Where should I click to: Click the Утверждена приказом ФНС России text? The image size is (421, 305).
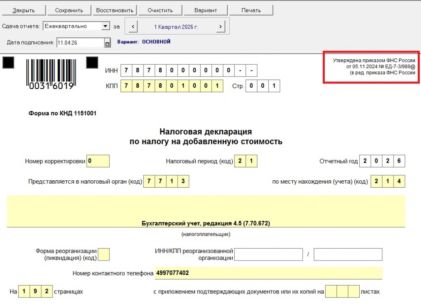click(374, 61)
